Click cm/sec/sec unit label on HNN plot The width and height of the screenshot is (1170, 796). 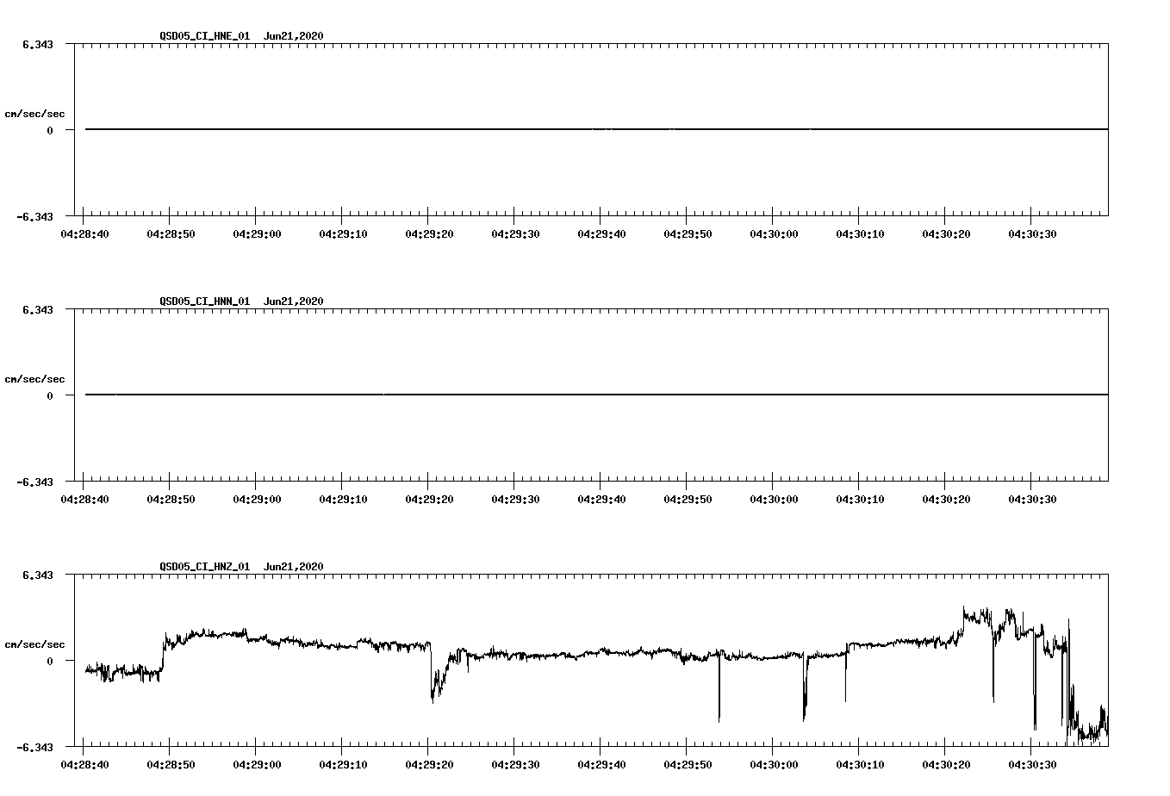tap(34, 379)
